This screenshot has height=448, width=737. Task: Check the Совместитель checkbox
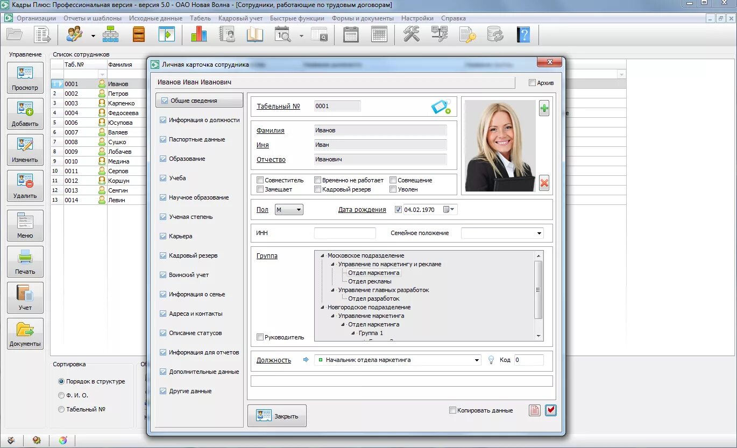pyautogui.click(x=260, y=180)
